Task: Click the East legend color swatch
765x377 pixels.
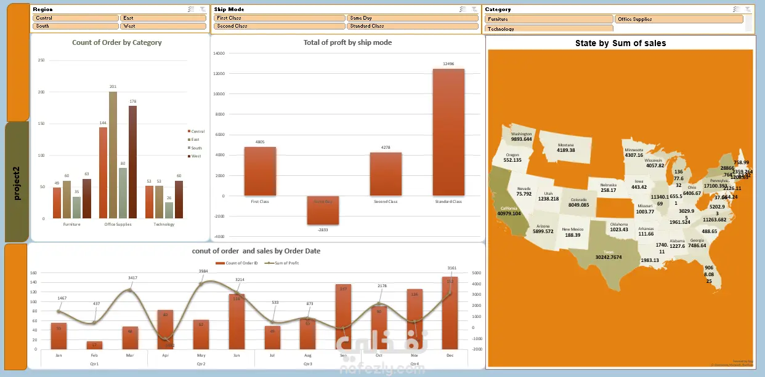Action: coord(189,140)
